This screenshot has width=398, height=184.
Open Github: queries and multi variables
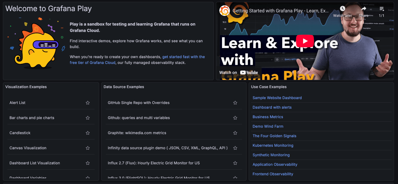coord(139,118)
